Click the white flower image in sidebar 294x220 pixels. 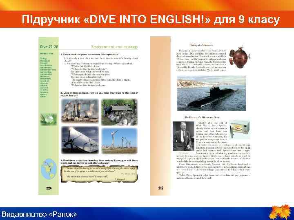tap(48, 119)
